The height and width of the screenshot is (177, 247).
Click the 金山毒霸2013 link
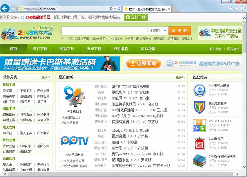71,118
